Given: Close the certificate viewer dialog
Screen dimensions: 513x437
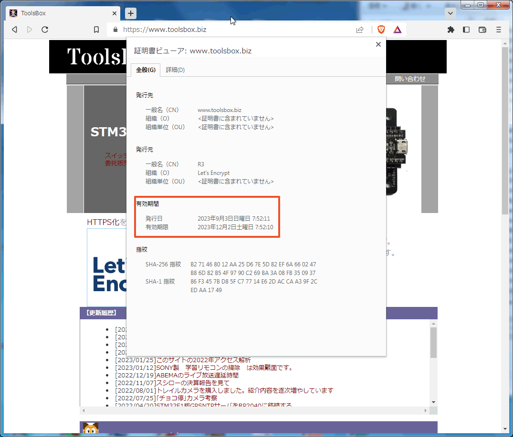Looking at the screenshot, I should pyautogui.click(x=378, y=44).
